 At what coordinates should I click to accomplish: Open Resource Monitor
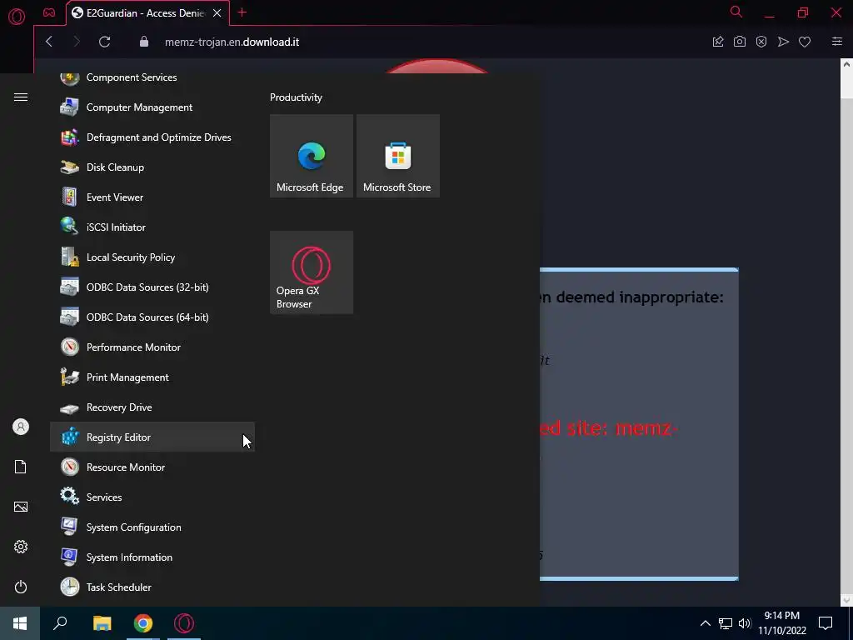(x=152, y=467)
